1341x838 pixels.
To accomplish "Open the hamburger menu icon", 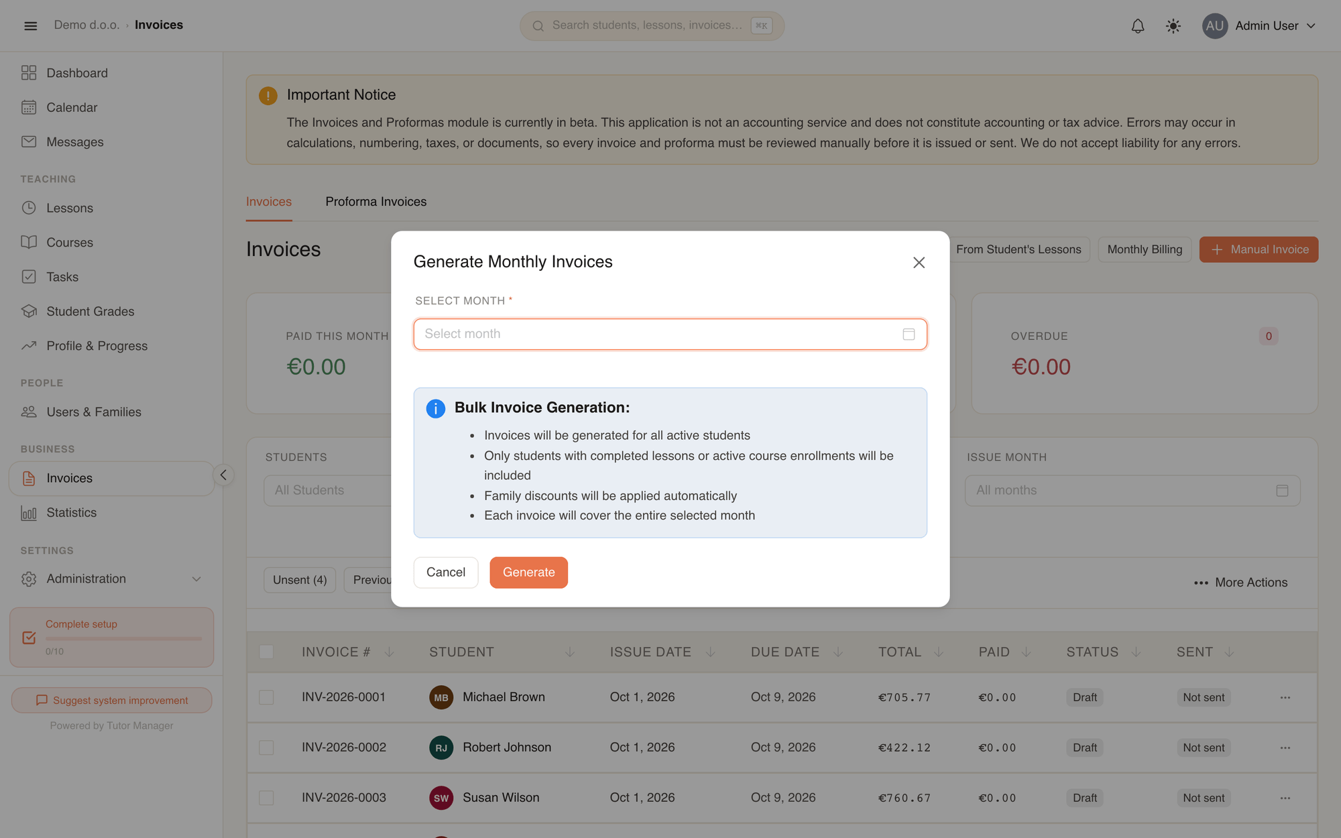I will (30, 25).
